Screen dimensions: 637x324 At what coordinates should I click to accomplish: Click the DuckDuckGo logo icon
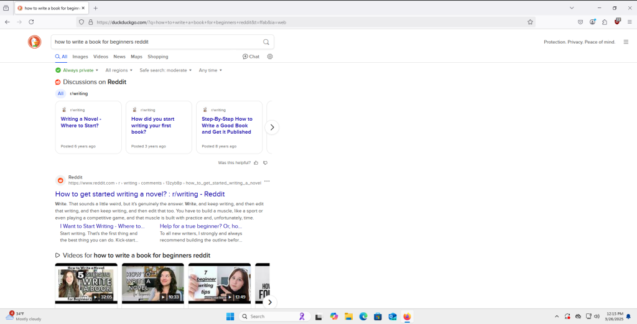pos(35,42)
